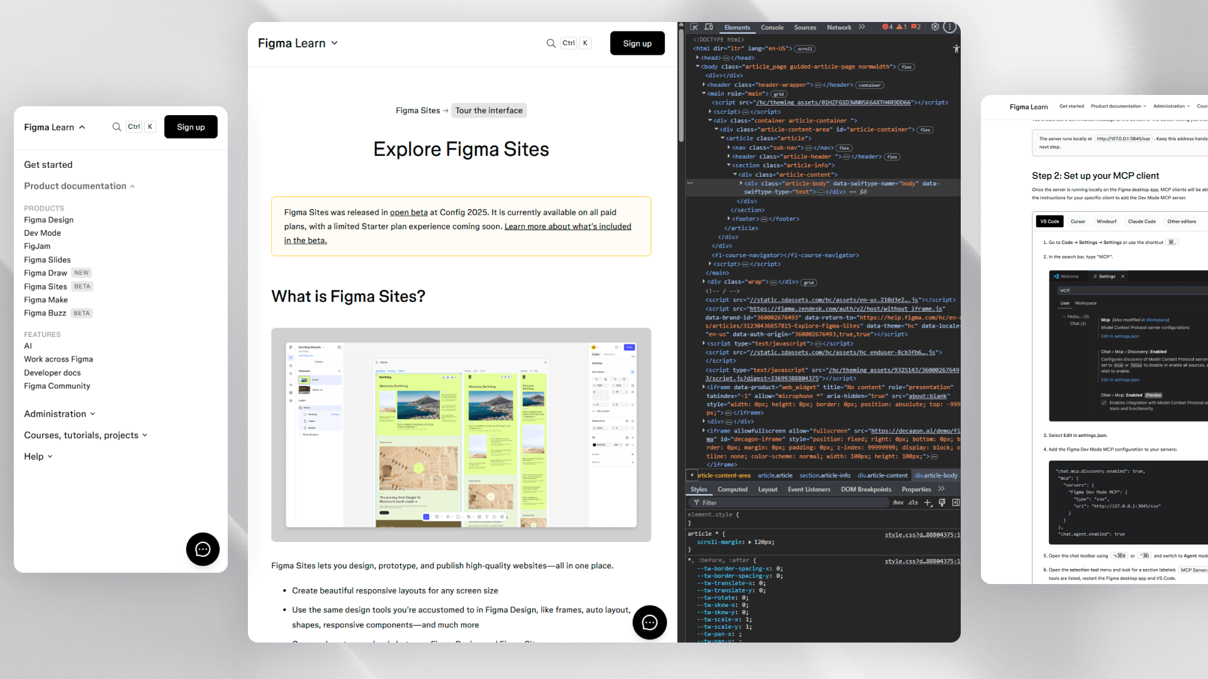This screenshot has height=679, width=1208.
Task: Click the search magnifier in Figma Learn sidebar
Action: point(117,126)
